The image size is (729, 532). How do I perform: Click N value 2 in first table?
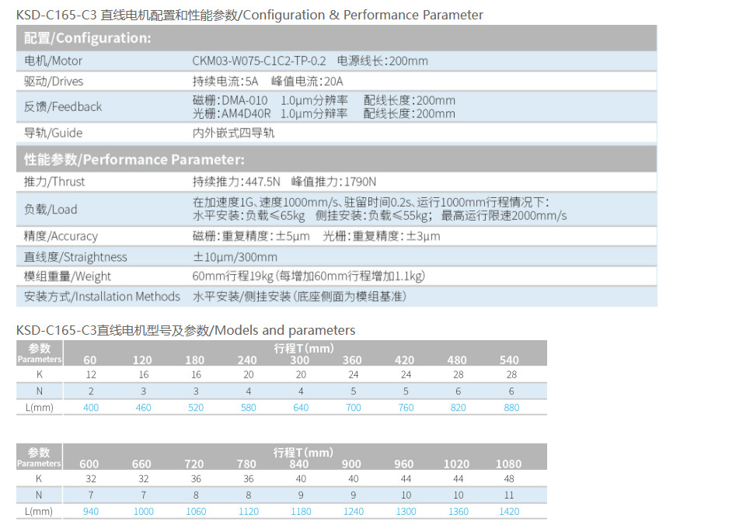91,391
